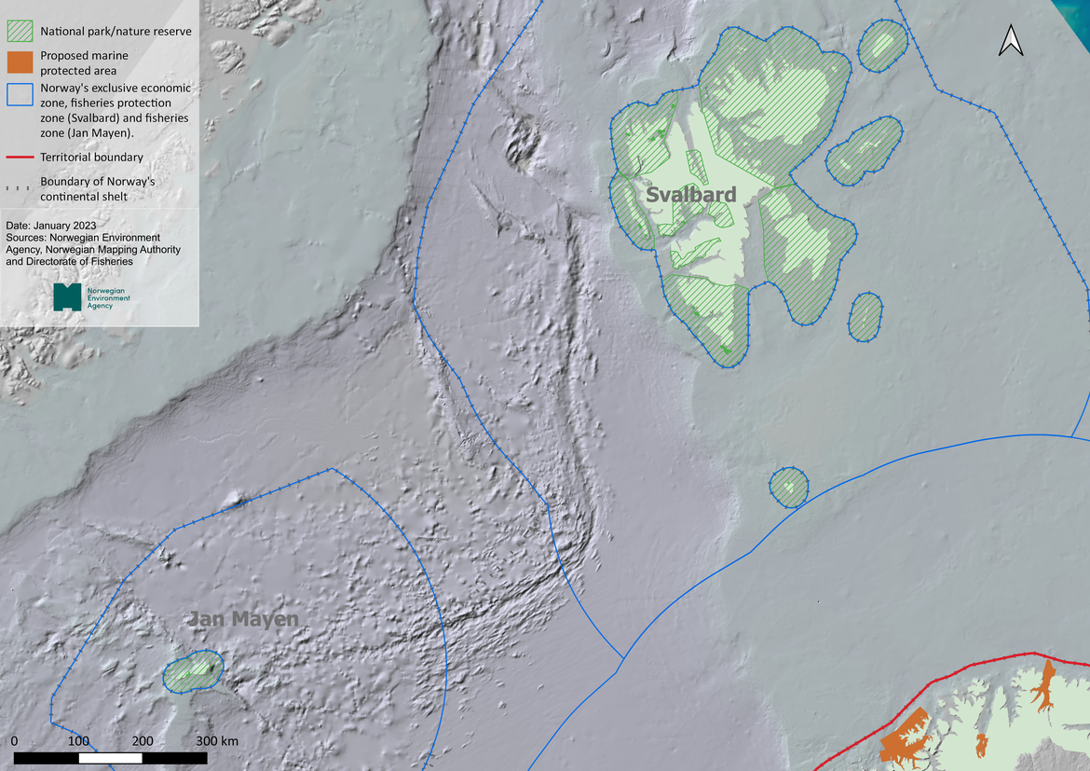Click the blue outlined economic zone legend symbol
Screen dimensions: 1090x771
(20, 96)
